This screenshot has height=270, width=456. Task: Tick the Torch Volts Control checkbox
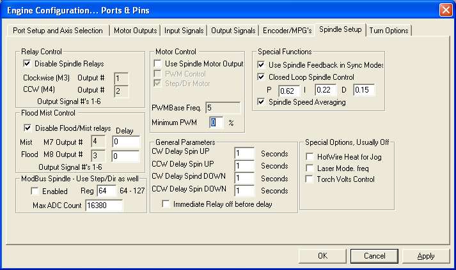pos(310,179)
